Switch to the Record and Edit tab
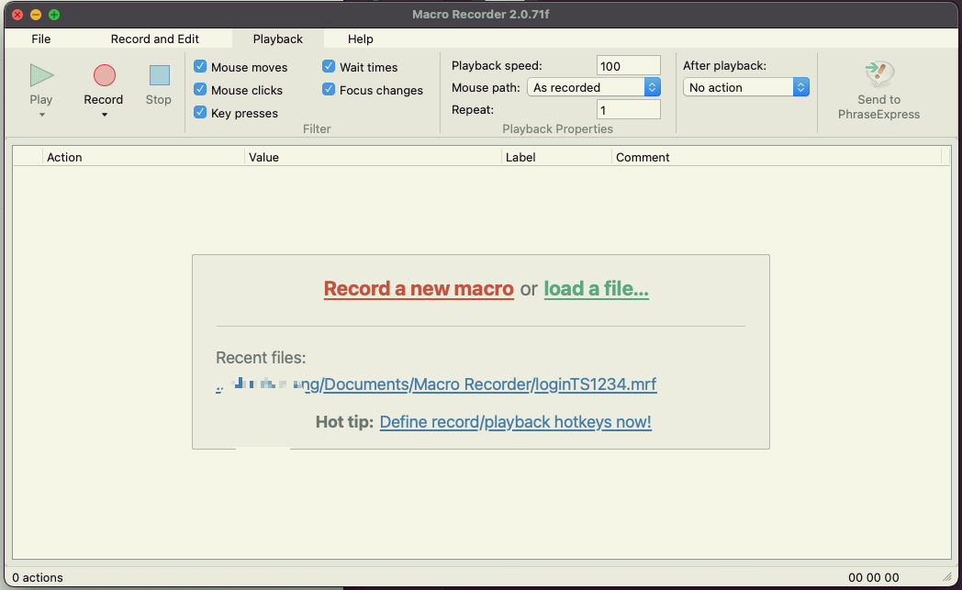This screenshot has height=590, width=962. 154,39
